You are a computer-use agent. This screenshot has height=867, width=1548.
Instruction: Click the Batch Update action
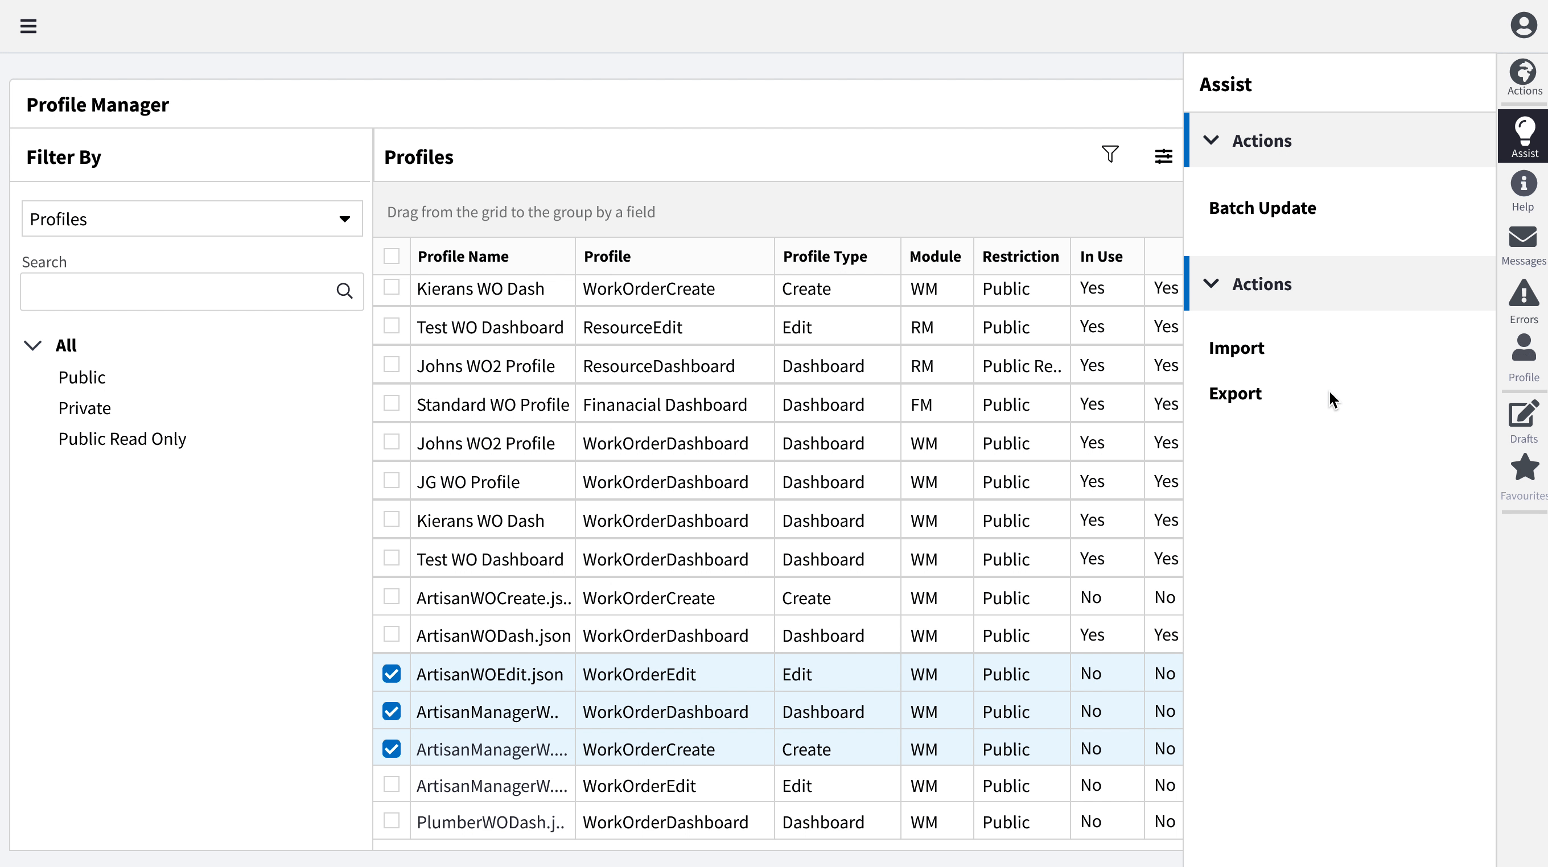pyautogui.click(x=1262, y=208)
